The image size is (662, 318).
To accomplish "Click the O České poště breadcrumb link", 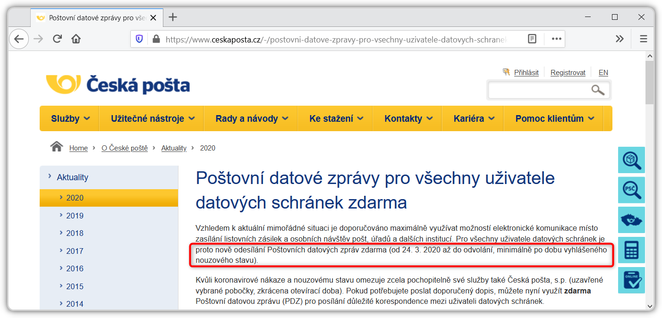I will 125,148.
